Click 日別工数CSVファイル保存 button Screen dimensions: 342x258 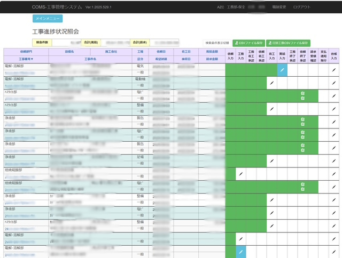287,43
